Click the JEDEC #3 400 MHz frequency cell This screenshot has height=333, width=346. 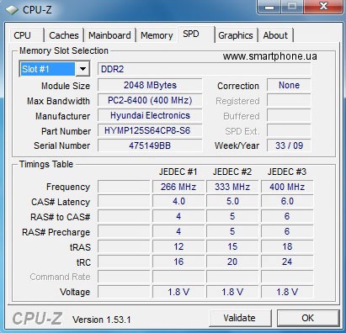point(287,187)
